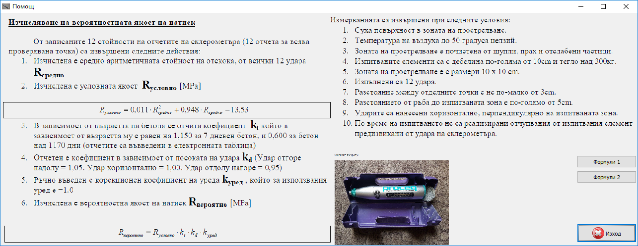Screen dimensions: 638x246
Task: Click the Rвероятно product formula box
Action: pos(167,234)
